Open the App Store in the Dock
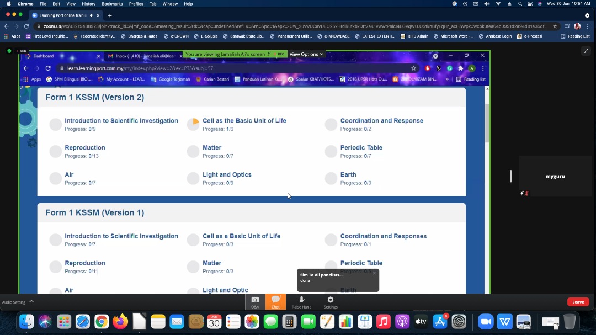 point(440,322)
